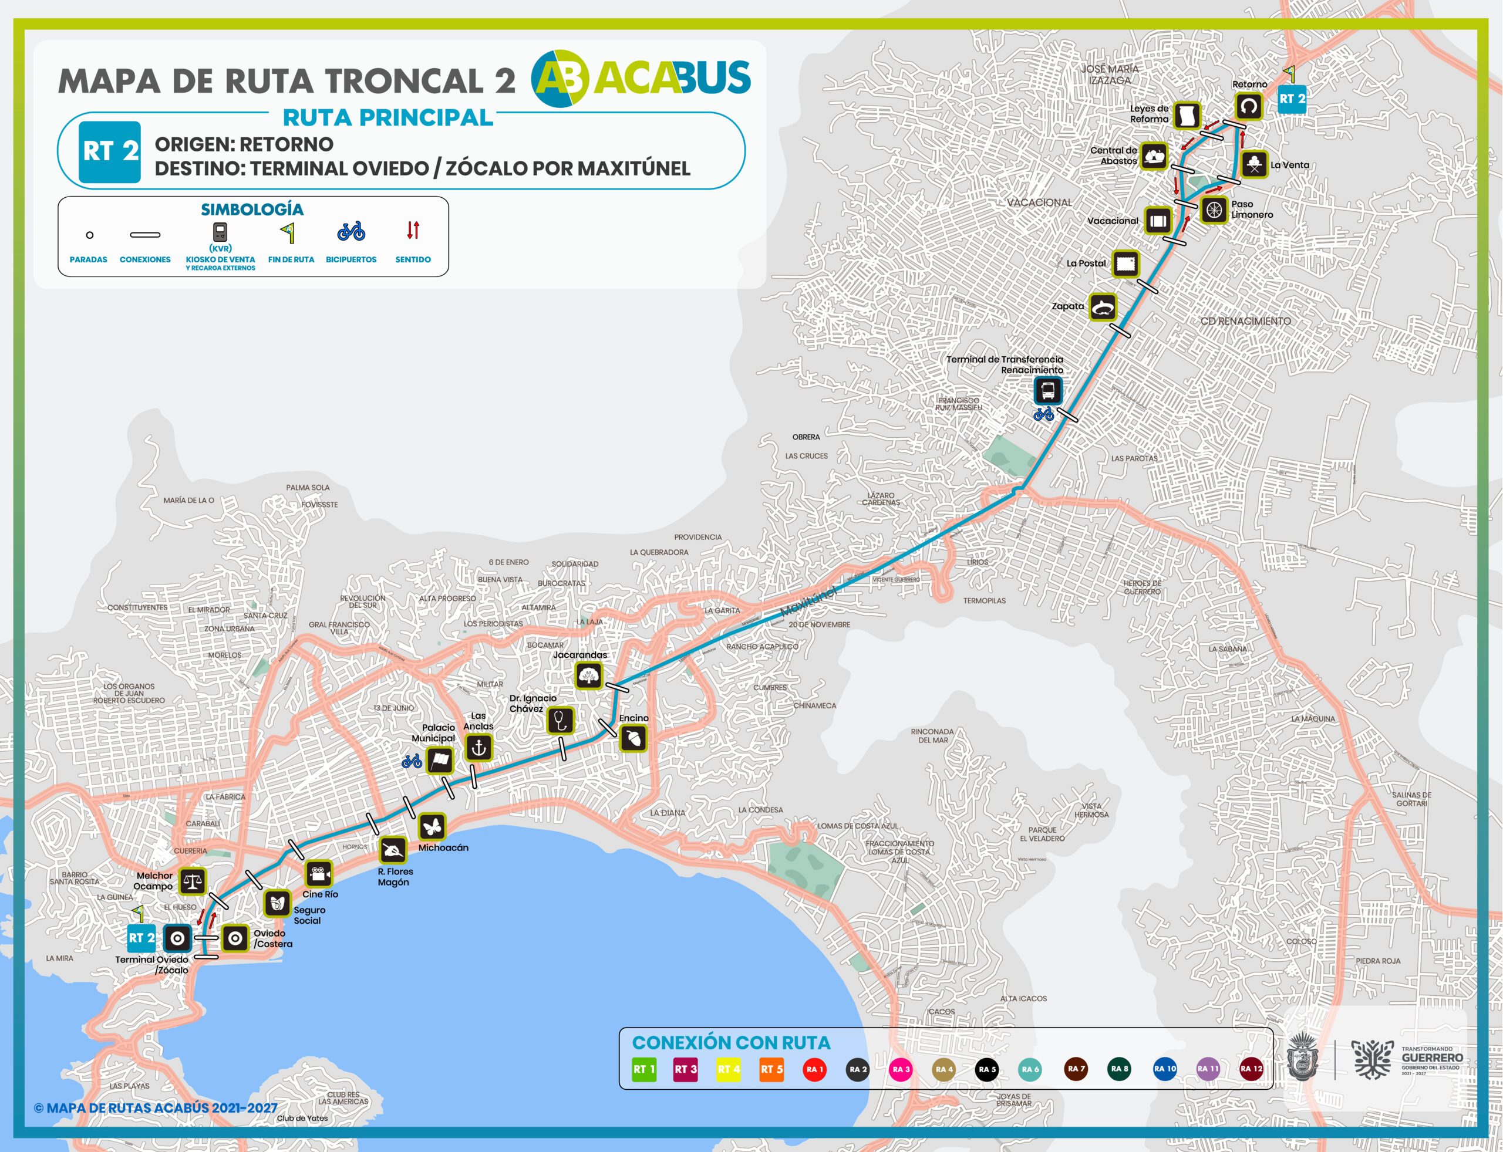Click the SIMBOLOGÍA legend heading
Screen dimensions: 1503x1152
tap(252, 210)
